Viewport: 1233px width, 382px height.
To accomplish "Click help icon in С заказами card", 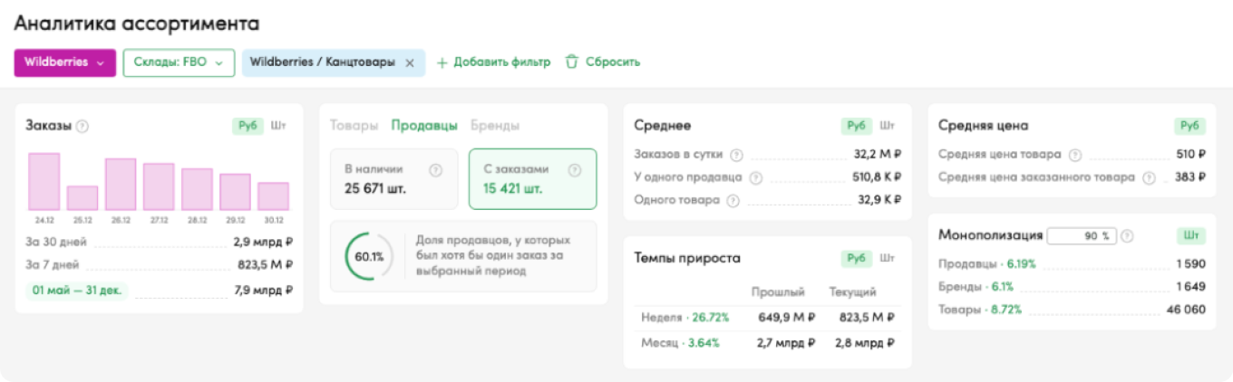I will click(x=573, y=170).
